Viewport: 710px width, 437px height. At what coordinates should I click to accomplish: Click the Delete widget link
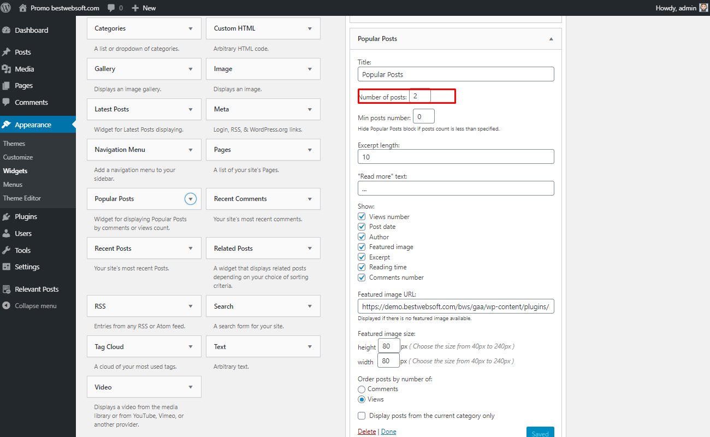pyautogui.click(x=366, y=432)
